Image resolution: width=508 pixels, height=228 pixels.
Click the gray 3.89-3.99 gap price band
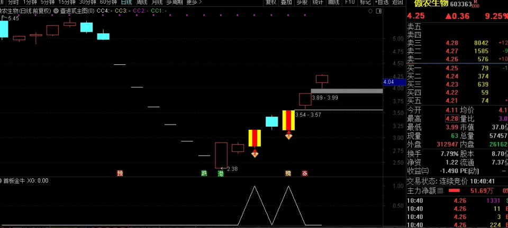(x=346, y=91)
